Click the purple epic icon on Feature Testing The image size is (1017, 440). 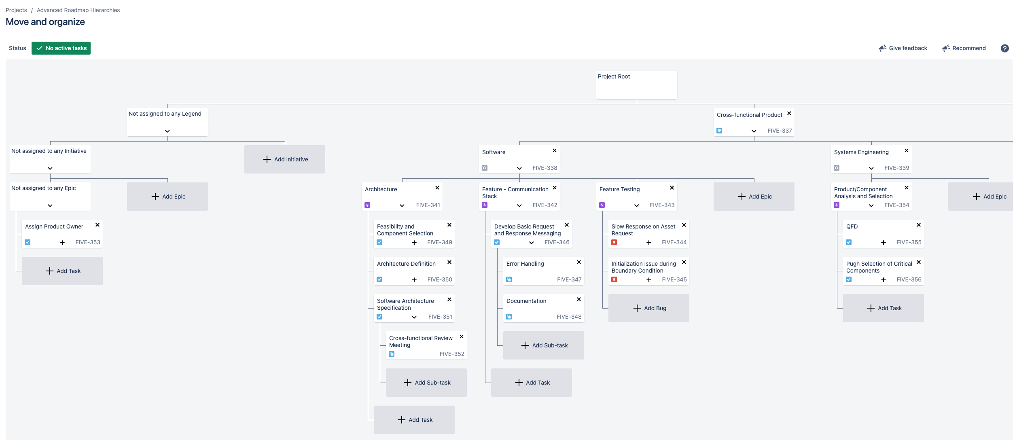click(602, 205)
